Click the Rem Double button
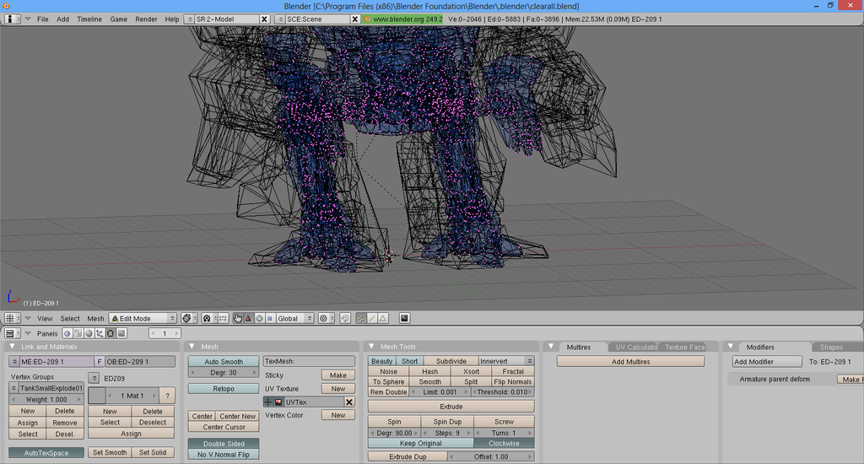This screenshot has height=464, width=864. 388,391
